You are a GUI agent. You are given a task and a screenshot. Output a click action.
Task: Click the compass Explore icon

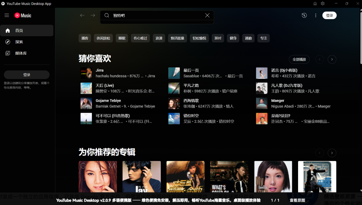coord(8,42)
